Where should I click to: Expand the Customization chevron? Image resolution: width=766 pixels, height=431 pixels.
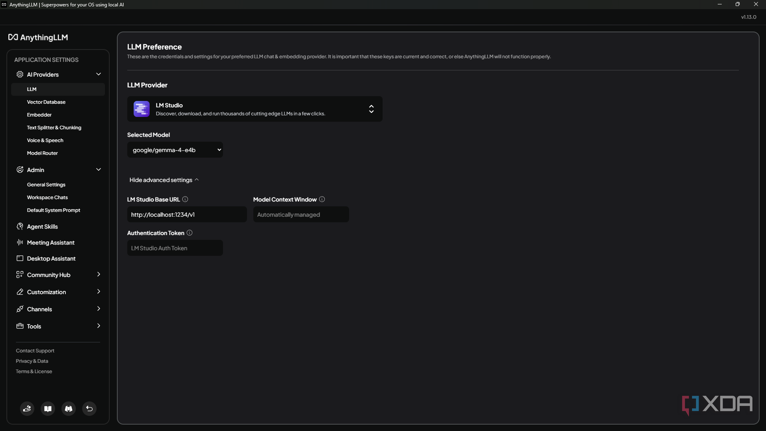(99, 292)
